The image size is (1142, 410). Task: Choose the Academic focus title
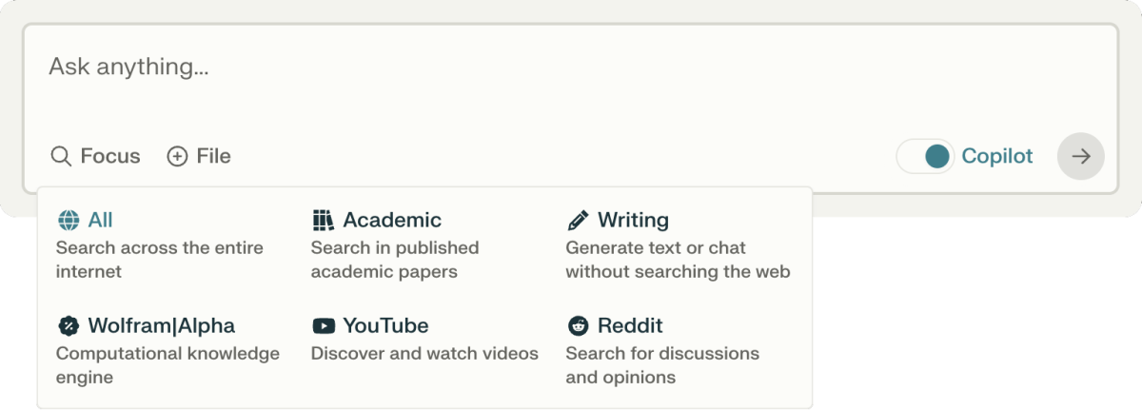click(392, 221)
